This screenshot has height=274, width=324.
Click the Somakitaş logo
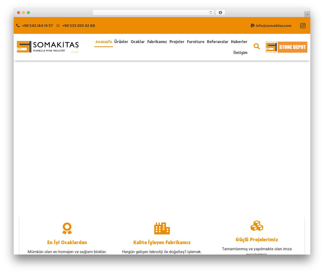pyautogui.click(x=48, y=47)
